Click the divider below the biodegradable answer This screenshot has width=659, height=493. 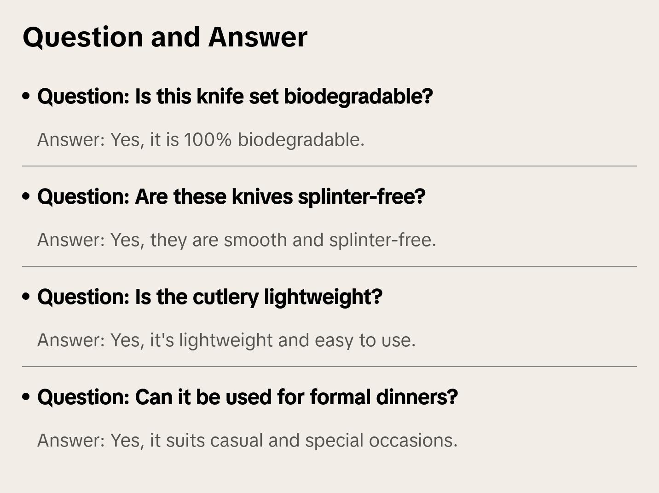[x=329, y=166]
